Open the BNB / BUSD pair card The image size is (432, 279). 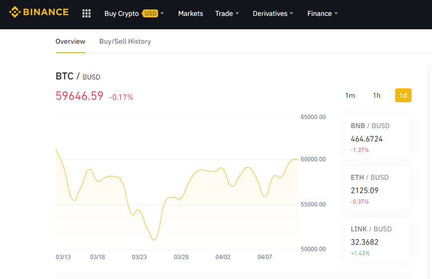pyautogui.click(x=378, y=137)
